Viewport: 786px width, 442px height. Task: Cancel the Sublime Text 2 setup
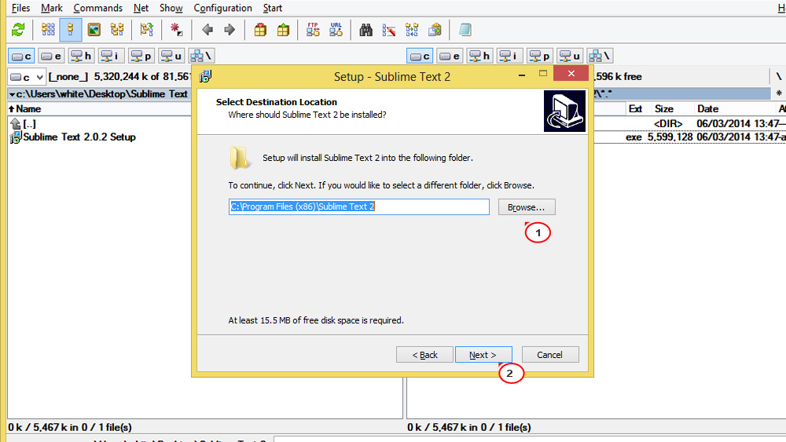click(550, 355)
